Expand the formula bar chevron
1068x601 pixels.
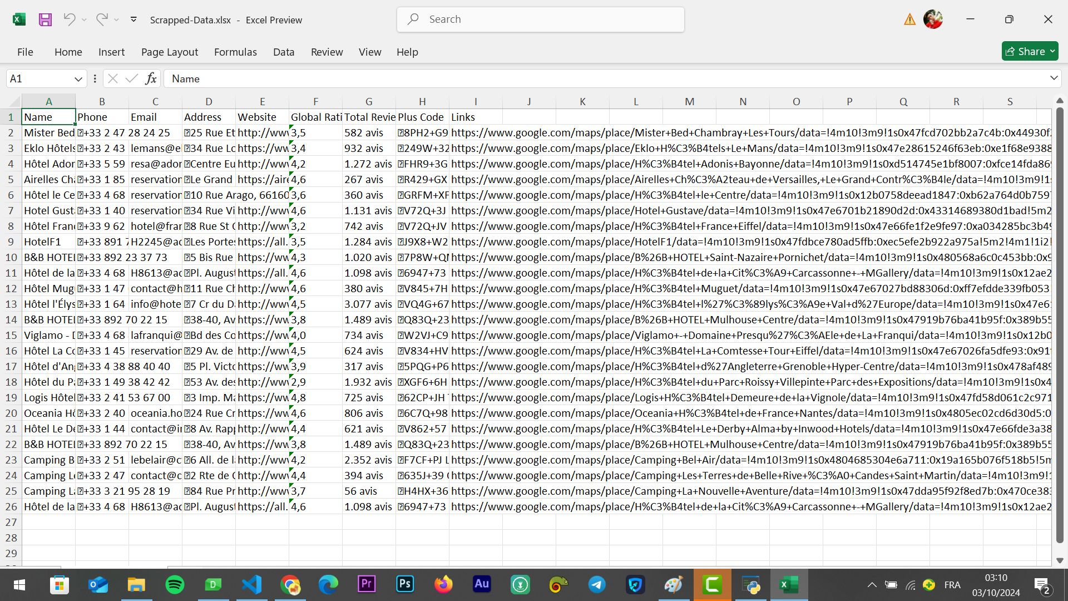[x=1054, y=78]
